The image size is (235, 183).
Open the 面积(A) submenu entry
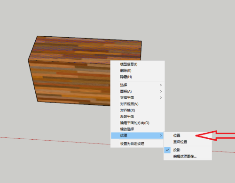(138, 91)
